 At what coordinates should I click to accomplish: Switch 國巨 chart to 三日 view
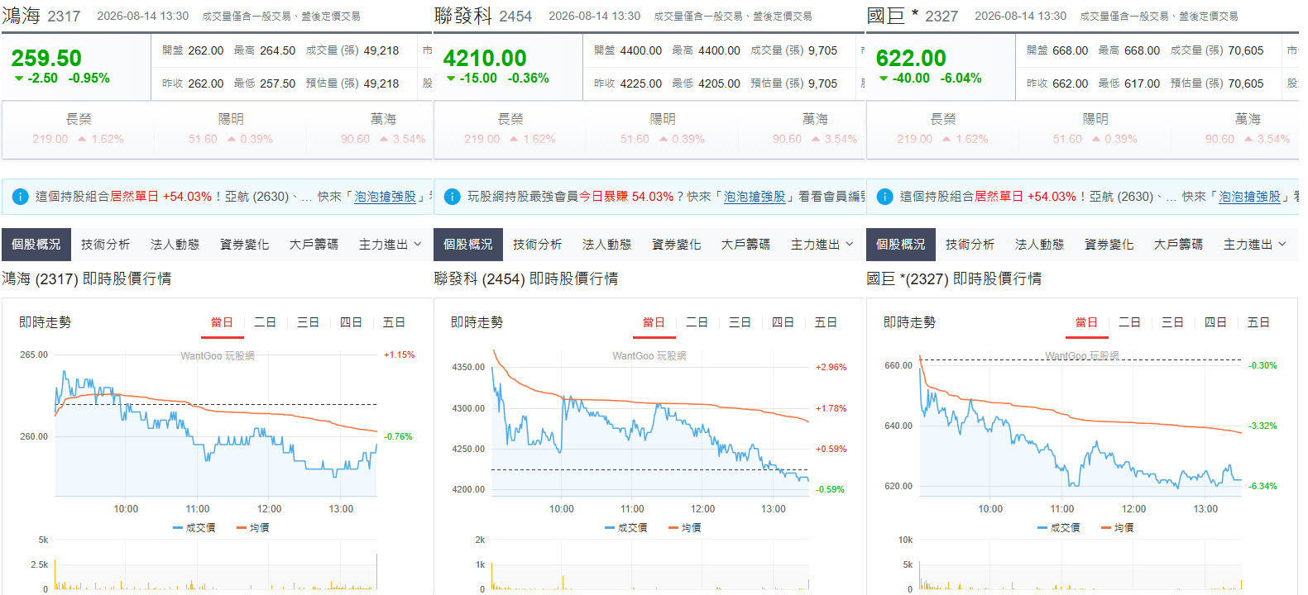pyautogui.click(x=1172, y=322)
